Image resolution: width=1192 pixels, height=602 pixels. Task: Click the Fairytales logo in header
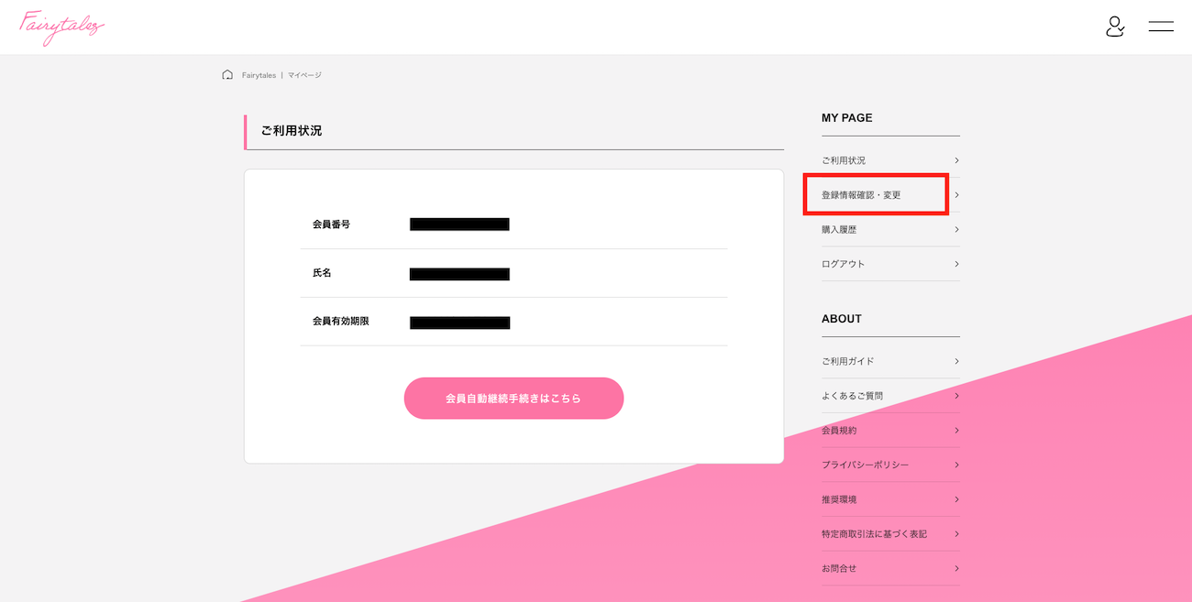pos(61,27)
